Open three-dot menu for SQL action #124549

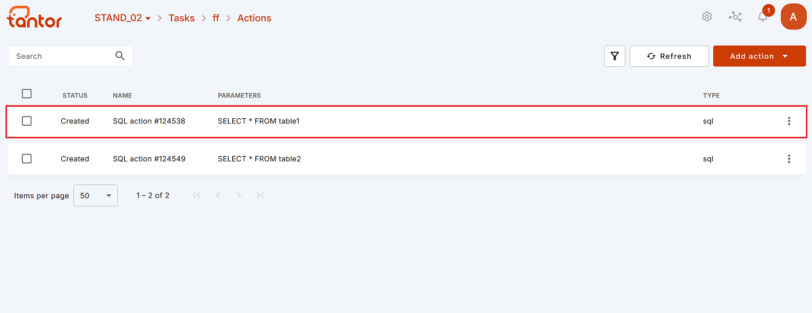click(789, 159)
